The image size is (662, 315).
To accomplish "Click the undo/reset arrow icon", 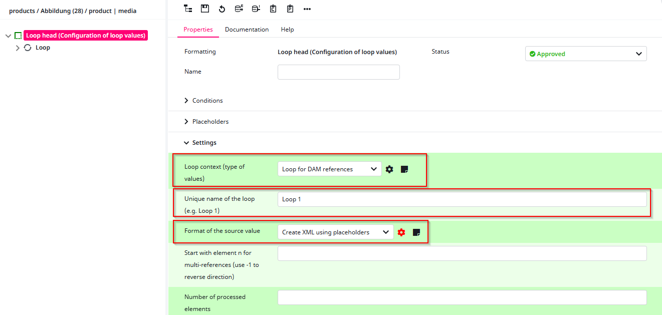I will tap(222, 9).
